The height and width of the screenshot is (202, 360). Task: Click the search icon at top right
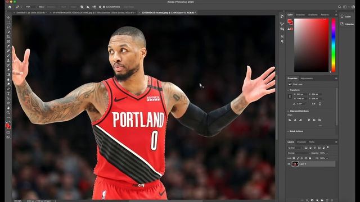(339, 7)
